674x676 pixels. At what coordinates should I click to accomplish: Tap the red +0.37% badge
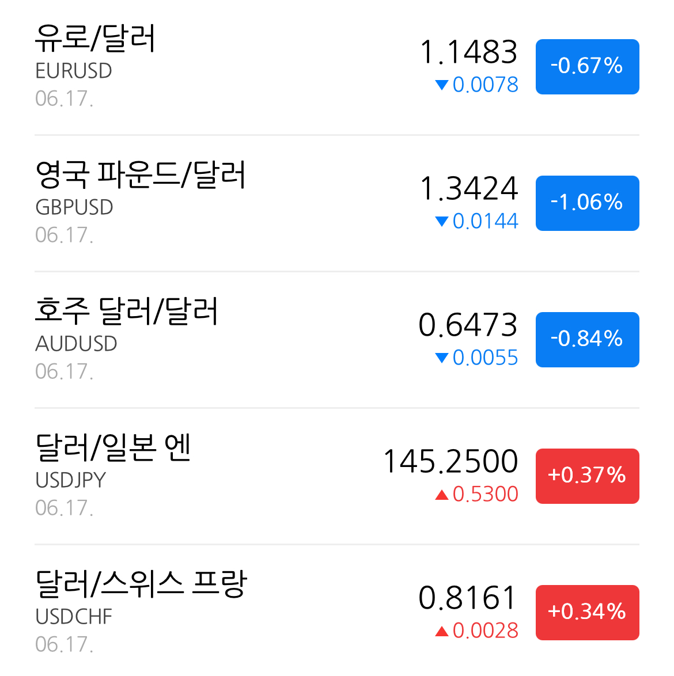(588, 476)
